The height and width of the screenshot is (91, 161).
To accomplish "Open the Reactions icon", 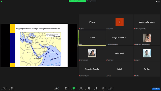I will point(96,88).
